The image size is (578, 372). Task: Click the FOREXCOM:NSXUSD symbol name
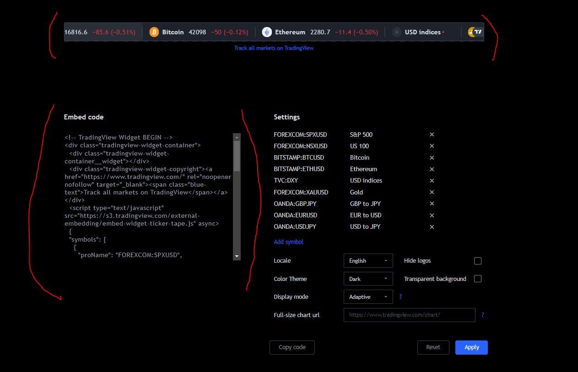pyautogui.click(x=300, y=146)
